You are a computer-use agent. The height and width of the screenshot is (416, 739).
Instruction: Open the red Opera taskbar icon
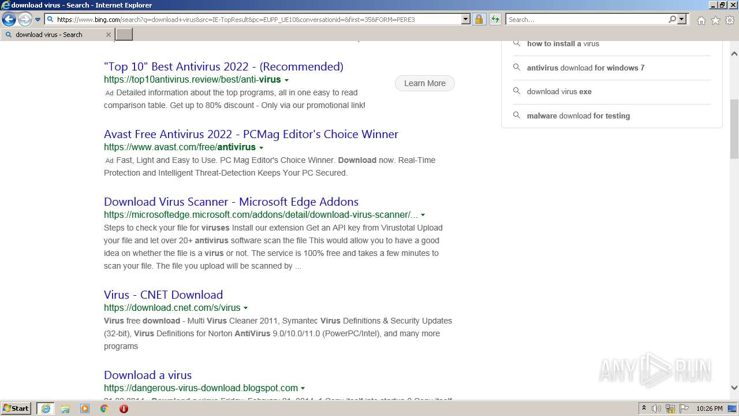pos(124,408)
